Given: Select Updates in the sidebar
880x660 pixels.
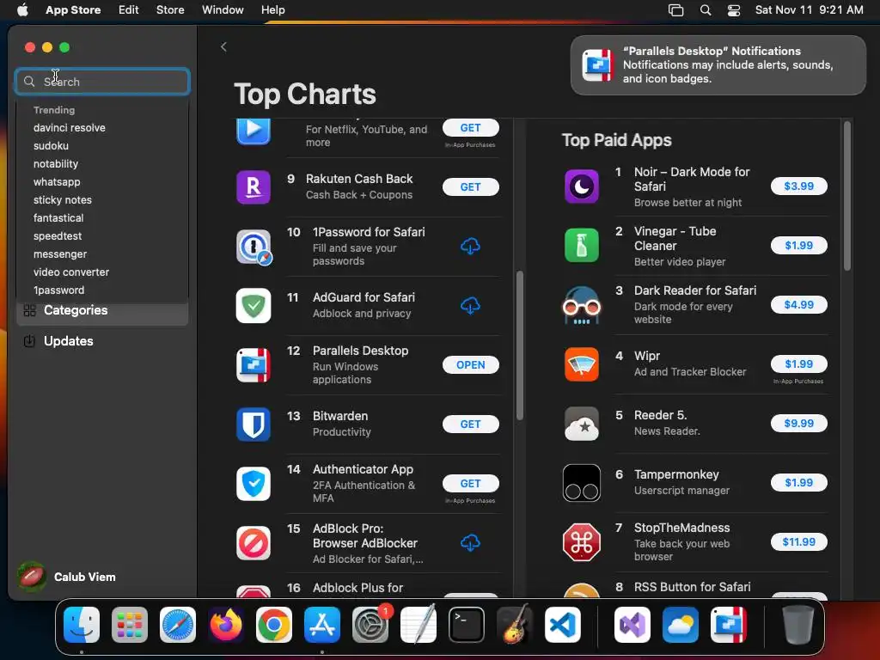Looking at the screenshot, I should 102,340.
